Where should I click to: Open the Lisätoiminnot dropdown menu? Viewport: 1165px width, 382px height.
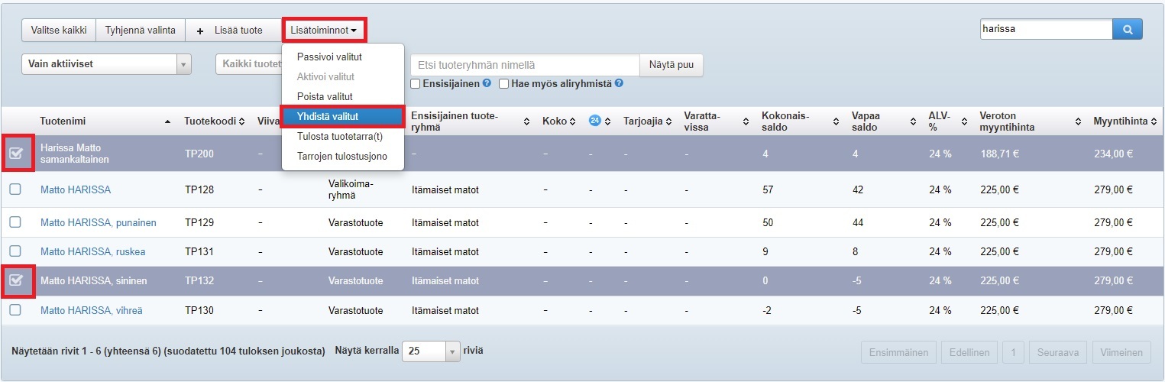(x=324, y=31)
